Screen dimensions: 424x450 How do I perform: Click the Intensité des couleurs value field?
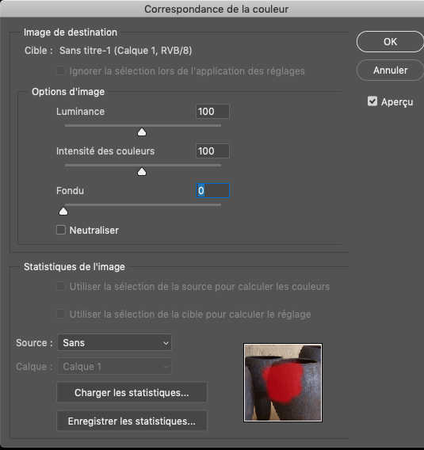pyautogui.click(x=212, y=151)
